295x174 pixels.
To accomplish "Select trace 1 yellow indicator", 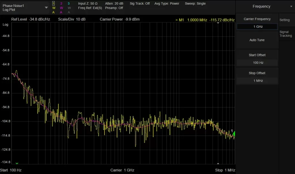I will click(54, 3).
